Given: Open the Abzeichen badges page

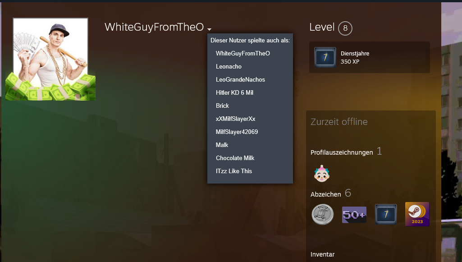Looking at the screenshot, I should (x=325, y=194).
